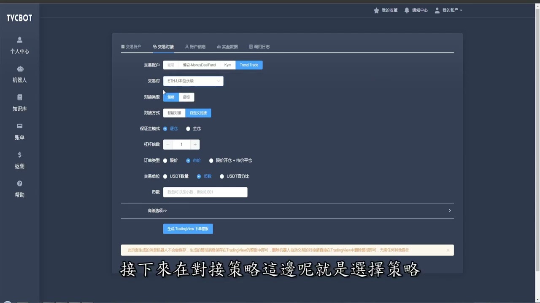Screen dimensions: 540x303
Task: Choose 策略 as the 对接类型
Action: click(x=171, y=97)
